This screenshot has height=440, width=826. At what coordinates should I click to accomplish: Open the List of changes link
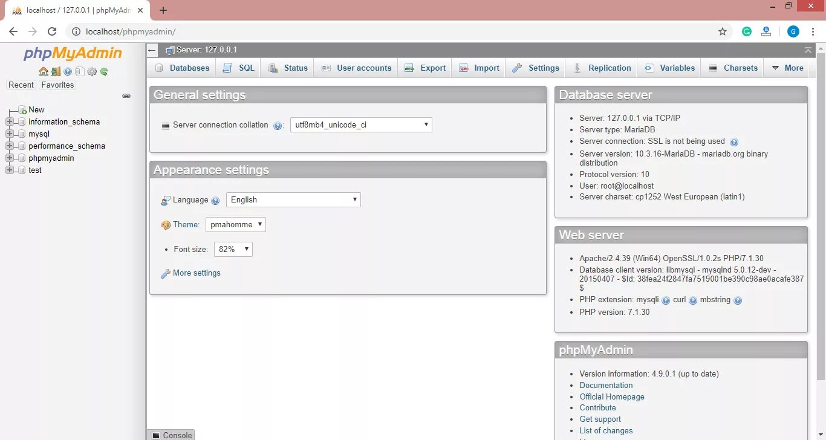pyautogui.click(x=606, y=431)
